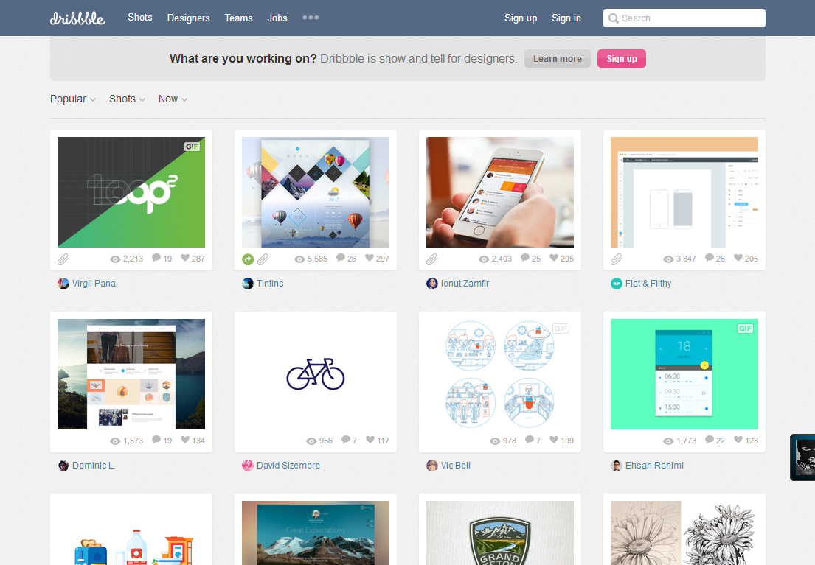Click the pink Sign up button
Screen dimensions: 815x565
(622, 59)
